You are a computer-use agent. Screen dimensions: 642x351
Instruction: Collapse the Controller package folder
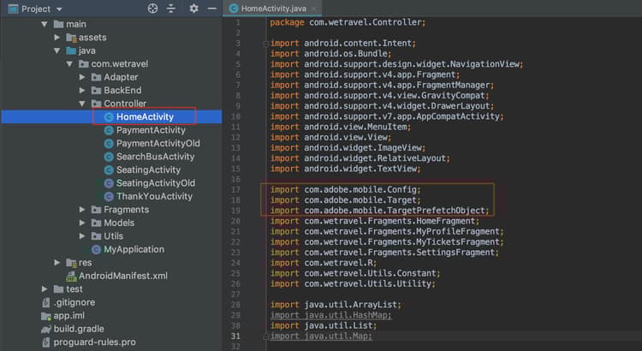pyautogui.click(x=83, y=104)
